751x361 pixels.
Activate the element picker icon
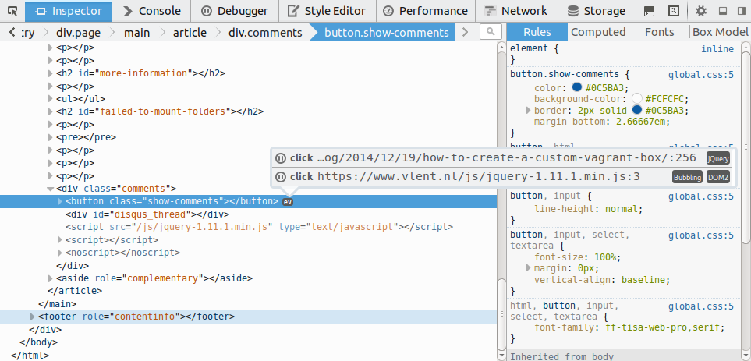point(12,11)
